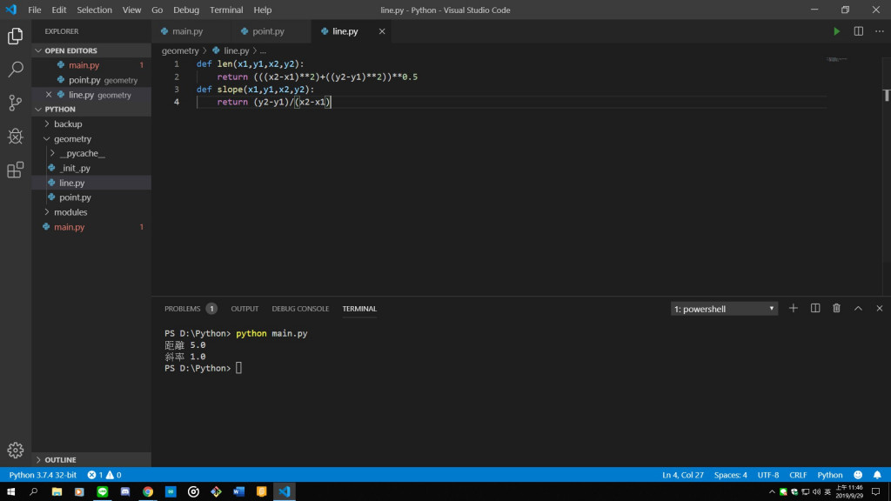Open the Source Control view

coord(16,103)
